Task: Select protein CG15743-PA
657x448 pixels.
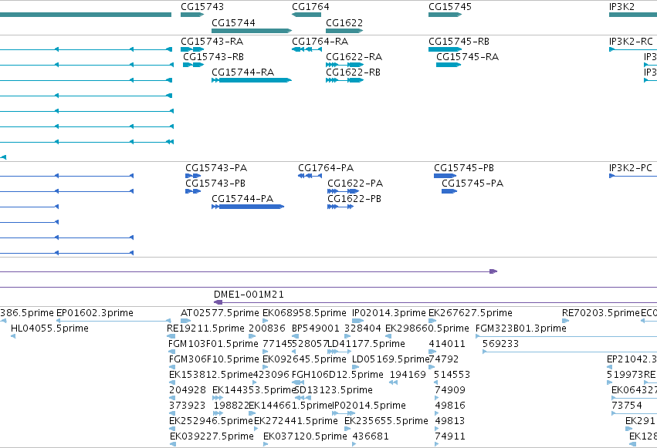Action: pyautogui.click(x=193, y=176)
